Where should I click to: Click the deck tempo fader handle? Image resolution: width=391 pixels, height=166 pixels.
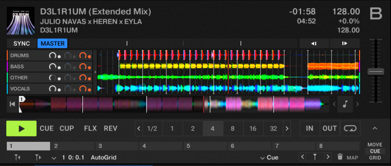(376, 71)
